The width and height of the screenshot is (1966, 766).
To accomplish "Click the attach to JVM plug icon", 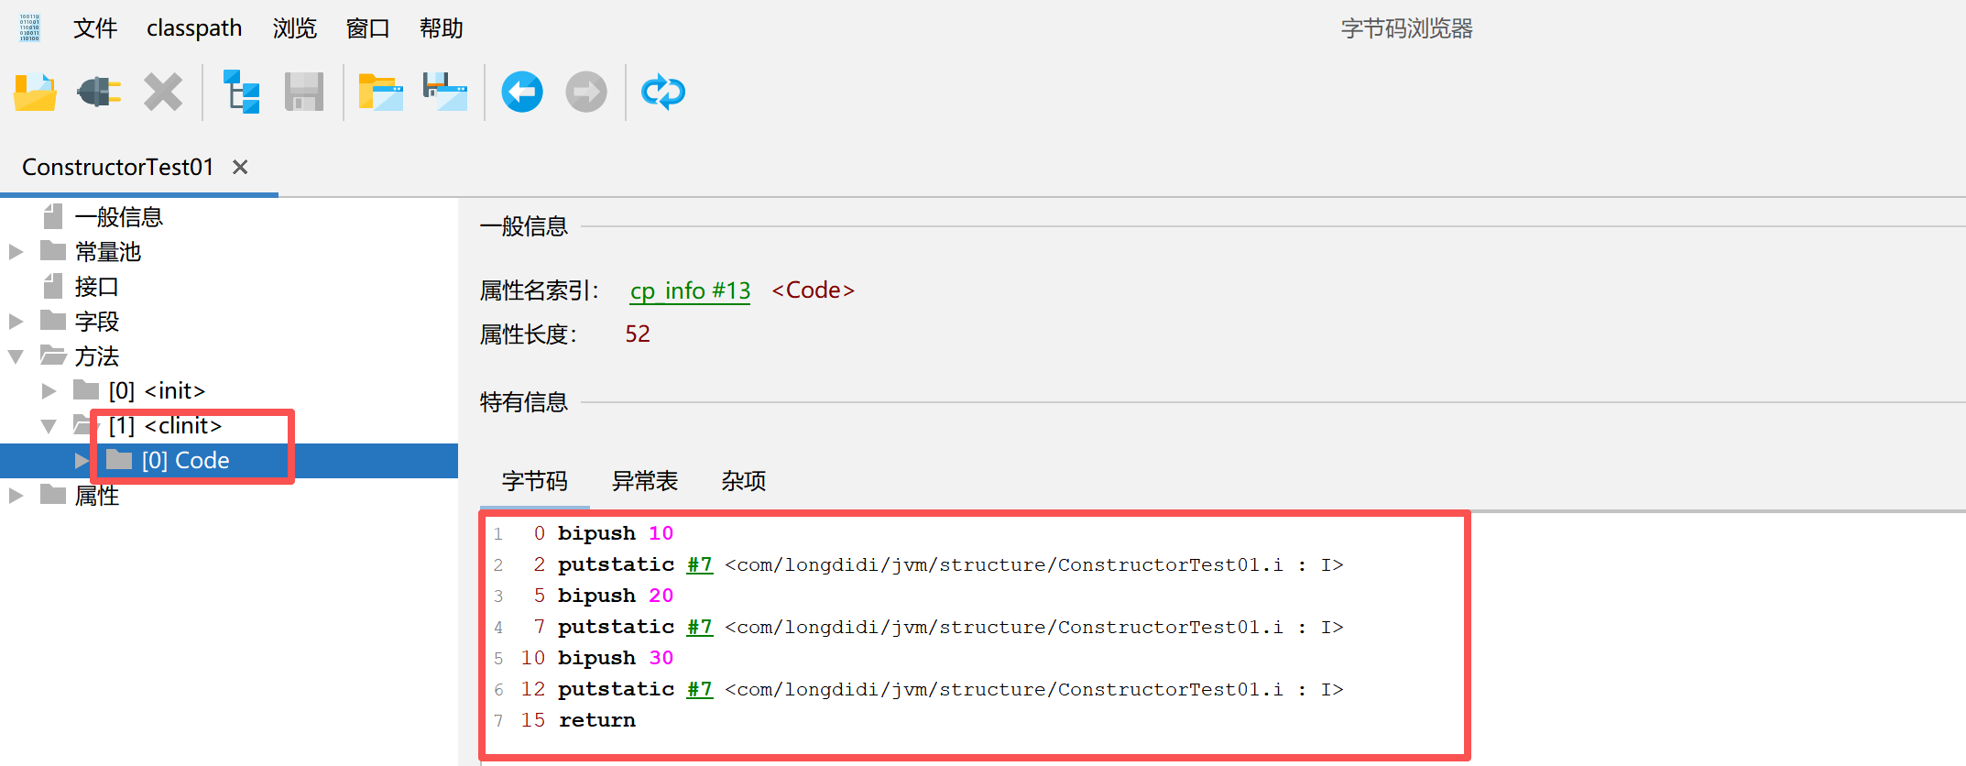I will (x=99, y=92).
